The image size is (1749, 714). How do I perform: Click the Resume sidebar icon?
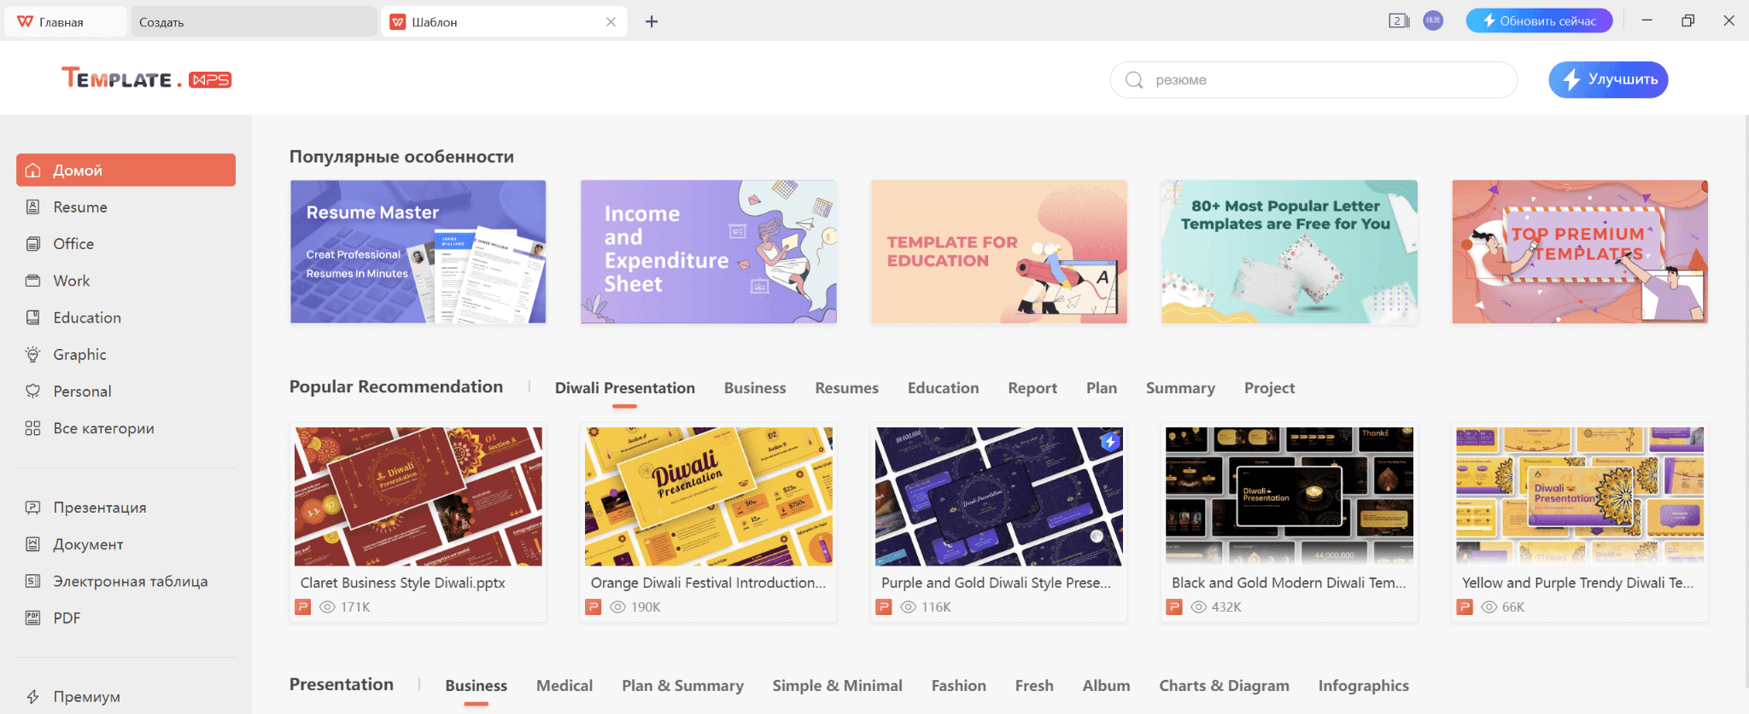[32, 207]
